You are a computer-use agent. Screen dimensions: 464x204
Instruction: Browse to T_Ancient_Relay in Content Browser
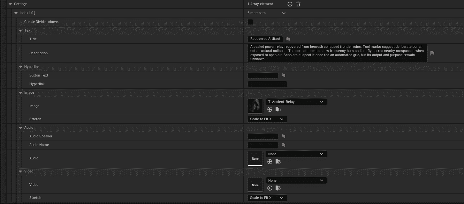[x=278, y=109]
